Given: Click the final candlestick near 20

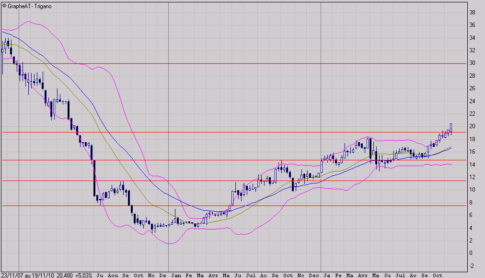Looking at the screenshot, I should pos(451,129).
